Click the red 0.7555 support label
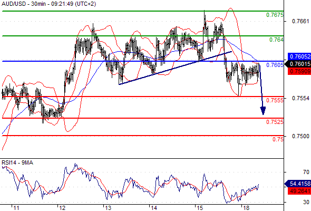Image resolution: width=311 pixels, height=211 pixels. 275,100
